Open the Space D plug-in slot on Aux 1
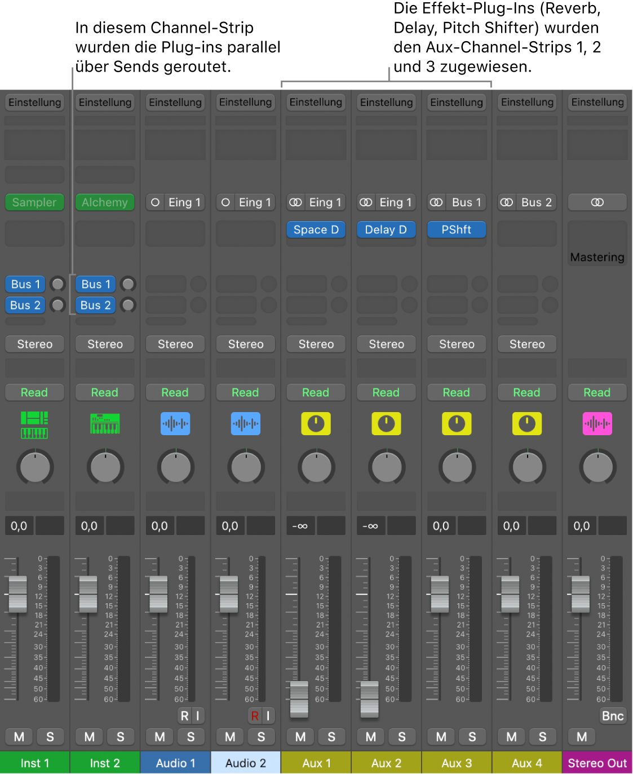633x774 pixels. click(x=316, y=229)
